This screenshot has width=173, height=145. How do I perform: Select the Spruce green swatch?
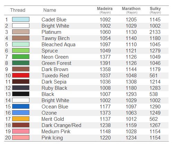[21, 50]
